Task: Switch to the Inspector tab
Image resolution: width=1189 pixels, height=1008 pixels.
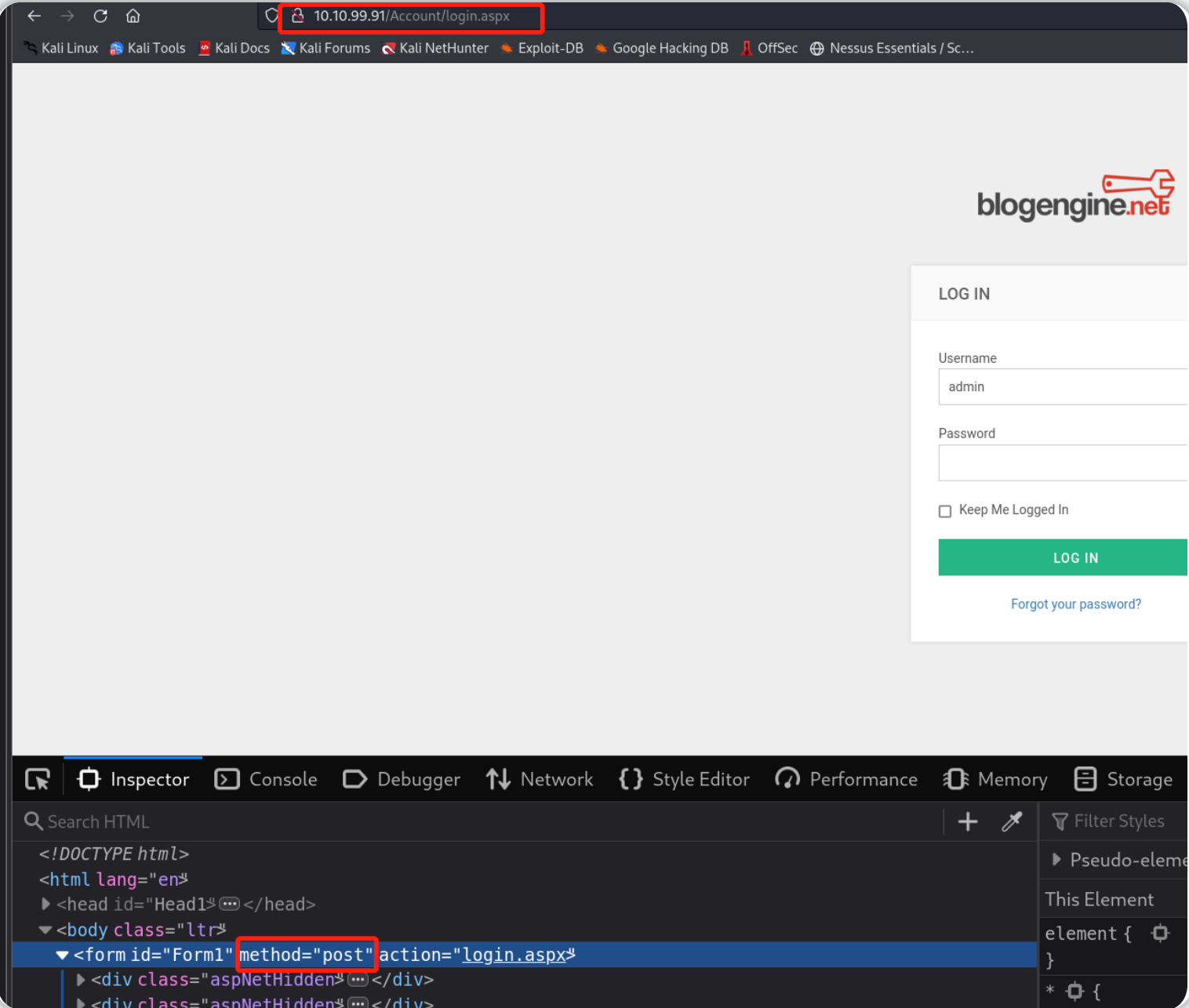Action: (133, 779)
